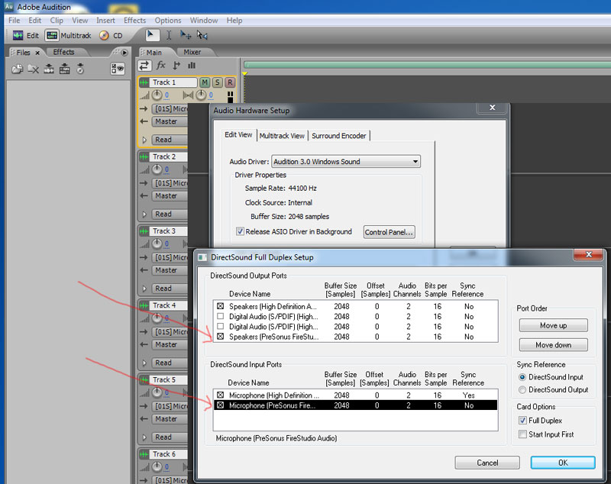Viewport: 611px width, 484px height.
Task: Click Cancel in DirectSound setup
Action: (x=487, y=463)
